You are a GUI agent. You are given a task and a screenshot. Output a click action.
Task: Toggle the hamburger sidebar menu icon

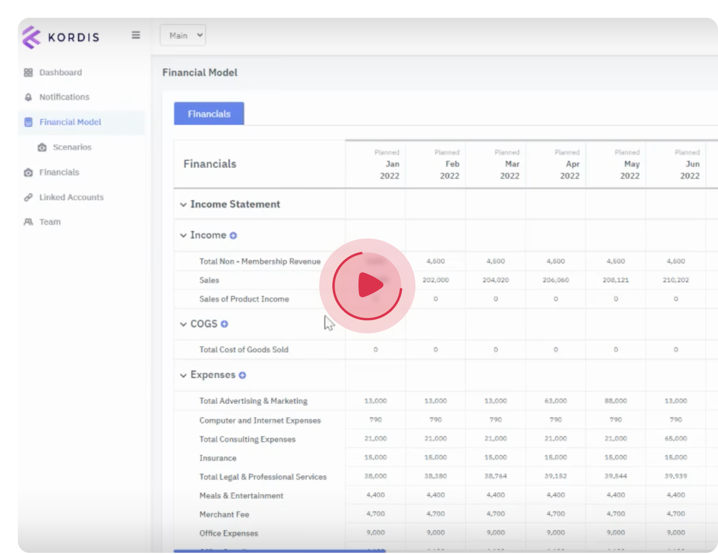tap(136, 35)
